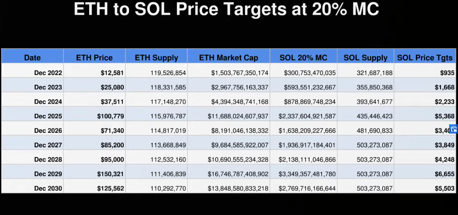Select the ETH Price column header

95,58
